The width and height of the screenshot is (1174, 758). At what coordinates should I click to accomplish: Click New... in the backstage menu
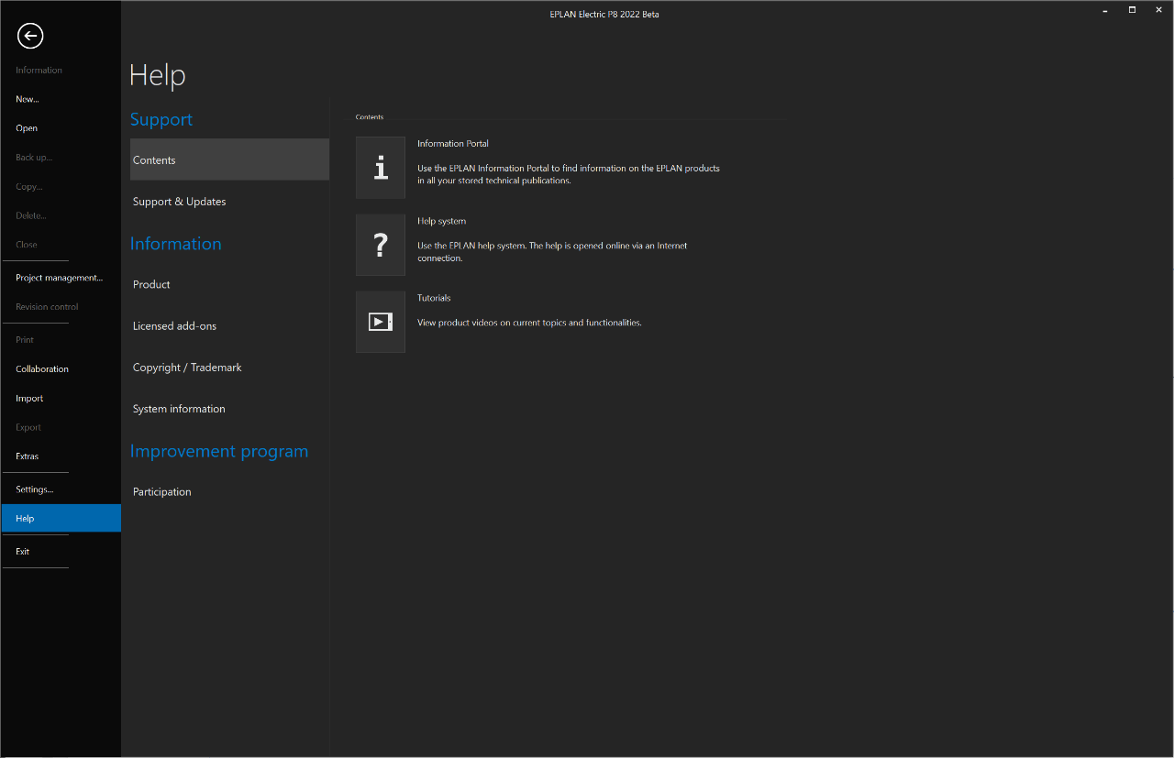[28, 99]
